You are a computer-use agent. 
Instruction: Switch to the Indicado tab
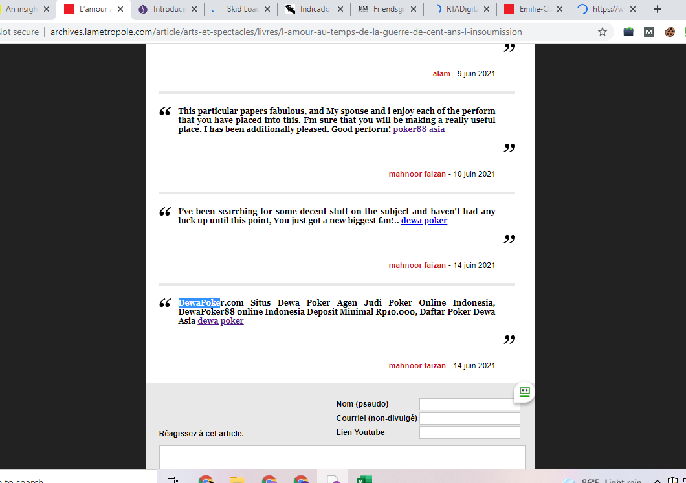pyautogui.click(x=309, y=10)
